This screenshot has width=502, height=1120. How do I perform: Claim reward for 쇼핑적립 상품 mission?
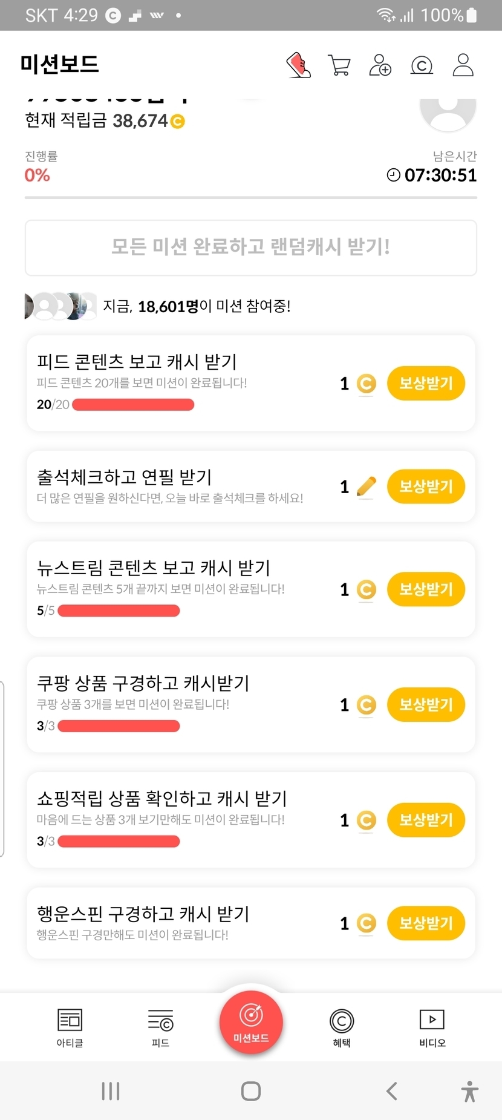point(426,820)
